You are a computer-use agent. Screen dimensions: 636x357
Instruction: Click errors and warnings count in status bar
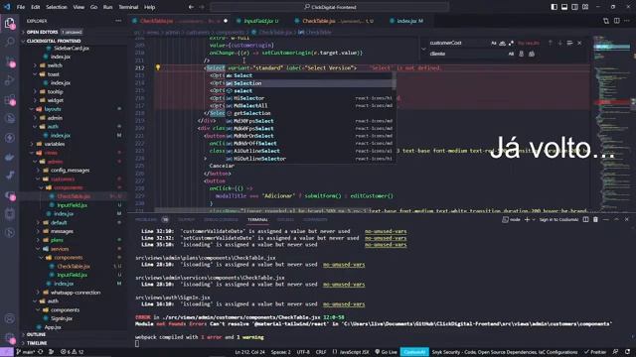72,352
